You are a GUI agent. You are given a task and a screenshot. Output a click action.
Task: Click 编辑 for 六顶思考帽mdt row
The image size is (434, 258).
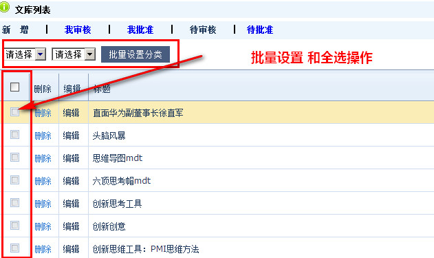pyautogui.click(x=71, y=181)
